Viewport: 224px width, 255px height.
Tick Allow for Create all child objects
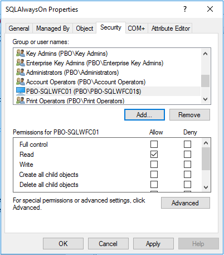pos(154,175)
